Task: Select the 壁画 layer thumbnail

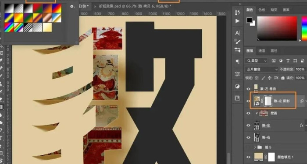Action: click(263, 113)
